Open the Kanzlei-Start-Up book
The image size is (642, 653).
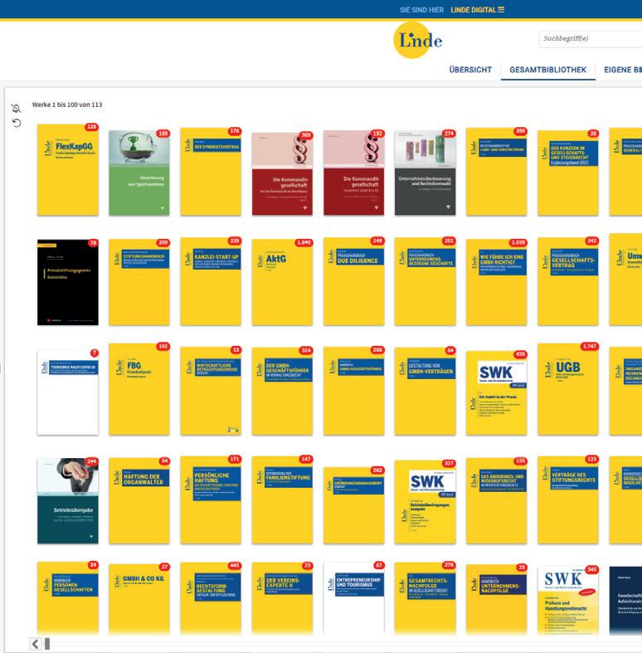[211, 281]
